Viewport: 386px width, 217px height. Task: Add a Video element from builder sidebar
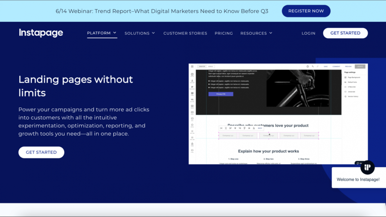(x=192, y=113)
